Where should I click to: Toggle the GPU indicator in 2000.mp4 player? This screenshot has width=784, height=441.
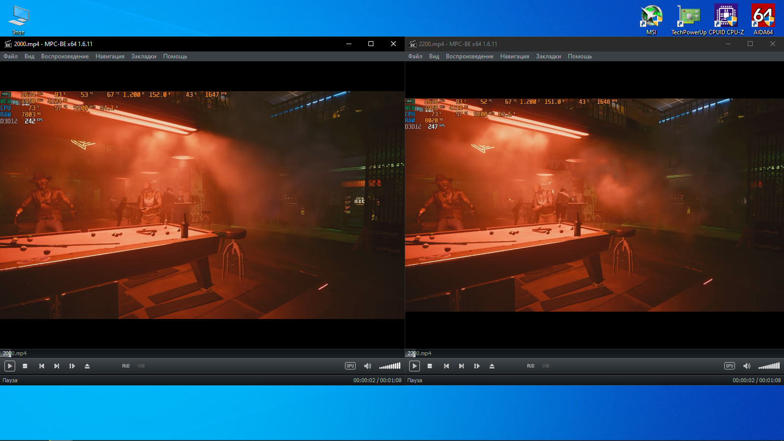(x=350, y=366)
